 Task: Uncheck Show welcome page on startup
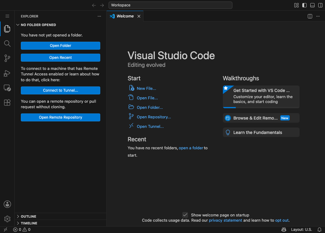click(185, 215)
